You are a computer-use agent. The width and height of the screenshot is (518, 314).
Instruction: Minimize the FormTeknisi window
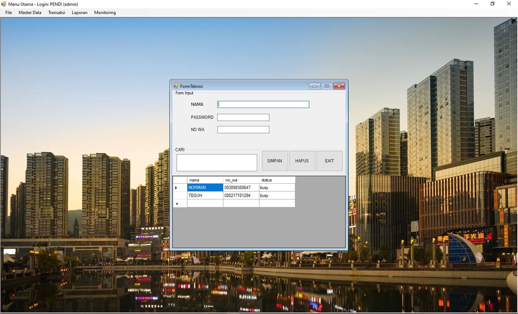point(315,86)
